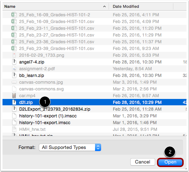Click Excel icon of 25_Feb_23-27_Grades-HIST-101.csv
Viewport: 189px width, 172px height.
[x=14, y=35]
